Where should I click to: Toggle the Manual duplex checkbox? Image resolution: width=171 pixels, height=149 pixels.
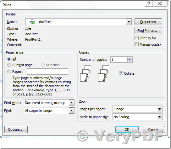tap(136, 44)
